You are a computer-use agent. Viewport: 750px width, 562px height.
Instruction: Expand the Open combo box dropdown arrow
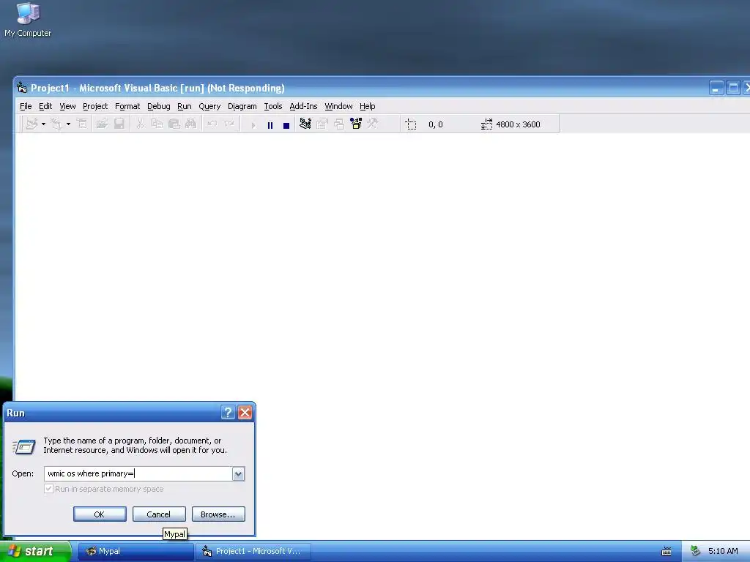(238, 473)
